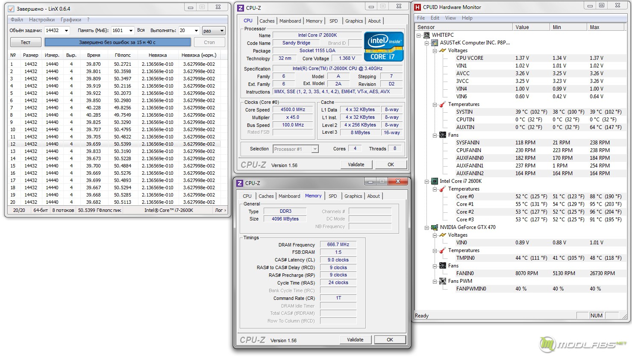Collapse the Intel Core i7 2600K node
The height and width of the screenshot is (358, 632).
426,182
